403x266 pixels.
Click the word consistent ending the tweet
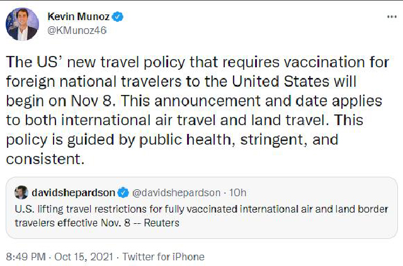click(x=45, y=159)
